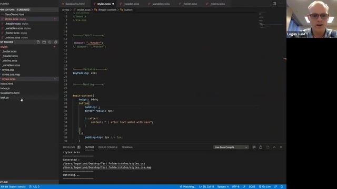
Task: Select the Output panel tab
Action: pos(90,147)
